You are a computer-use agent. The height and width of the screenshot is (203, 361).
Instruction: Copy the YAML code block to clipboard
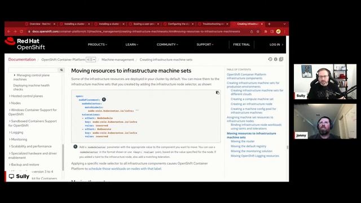[x=218, y=92]
